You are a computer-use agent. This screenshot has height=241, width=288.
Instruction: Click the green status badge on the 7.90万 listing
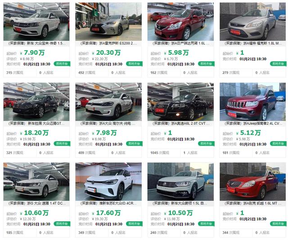pyautogui.click(x=62, y=64)
